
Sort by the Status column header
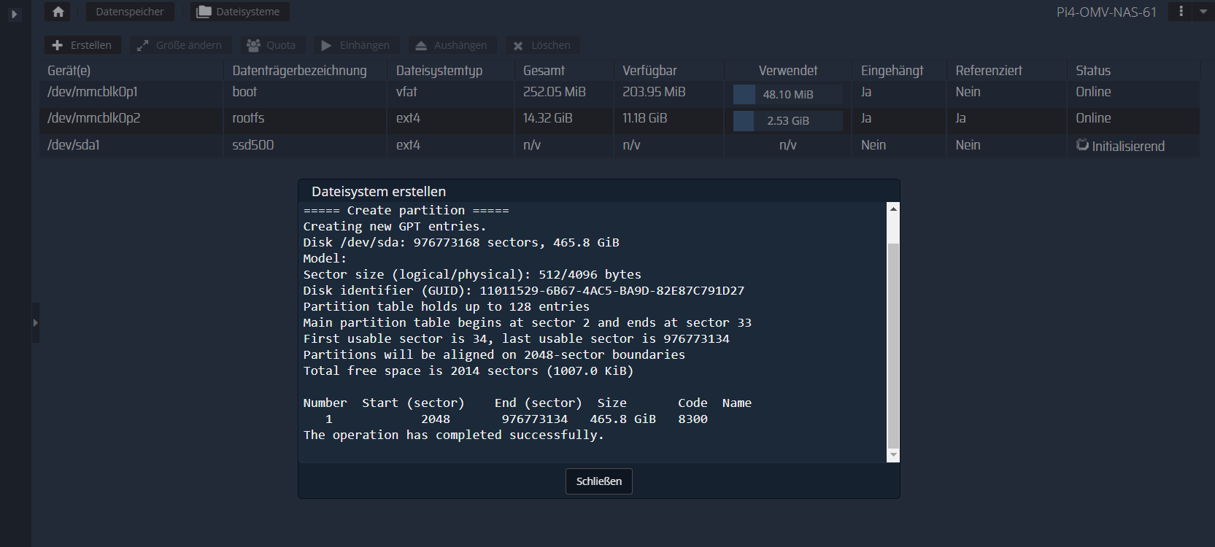click(x=1092, y=71)
